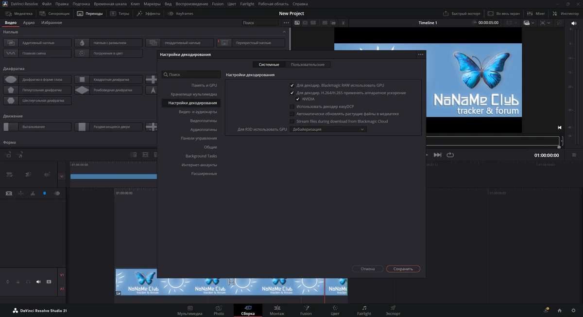Collapse the Наплыв transitions section

[x=284, y=32]
